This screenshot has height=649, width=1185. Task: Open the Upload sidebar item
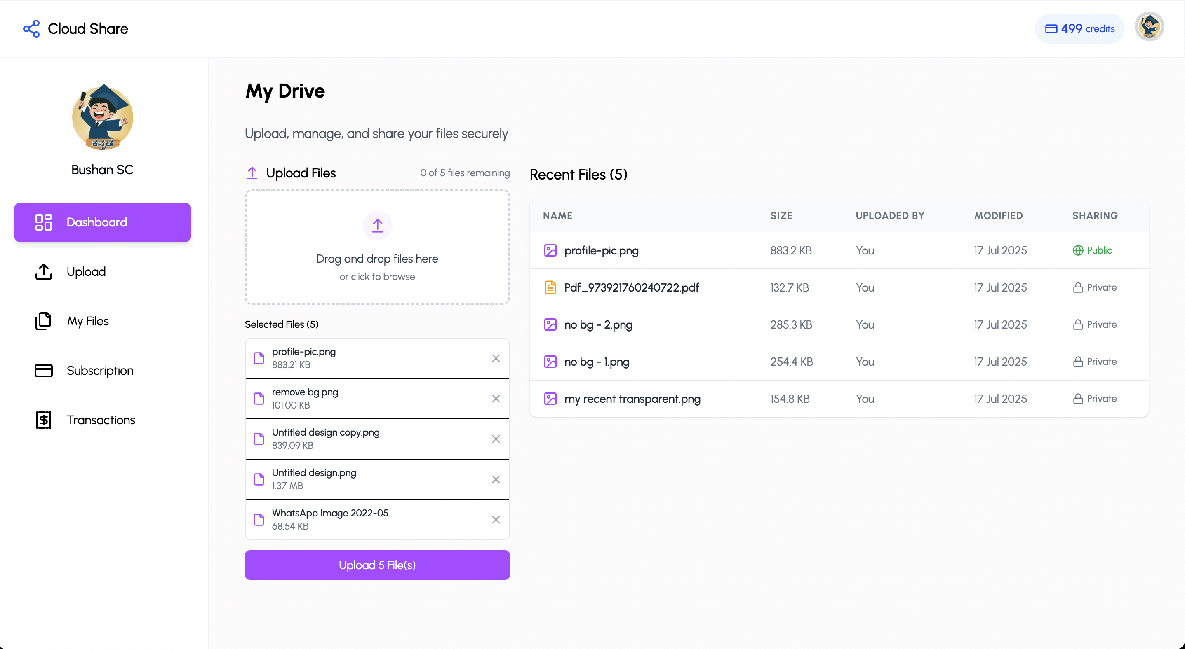click(x=103, y=271)
